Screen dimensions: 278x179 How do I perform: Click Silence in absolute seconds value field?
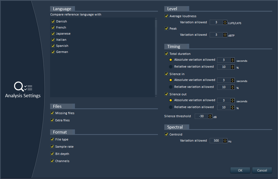[224, 80]
